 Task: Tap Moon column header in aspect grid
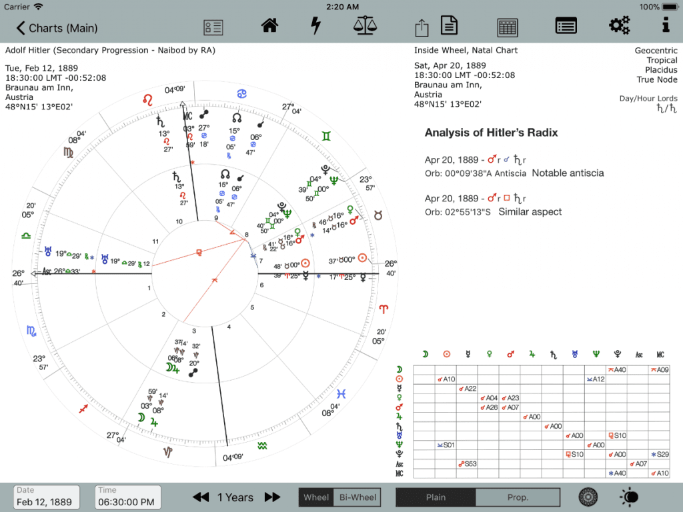tap(425, 355)
